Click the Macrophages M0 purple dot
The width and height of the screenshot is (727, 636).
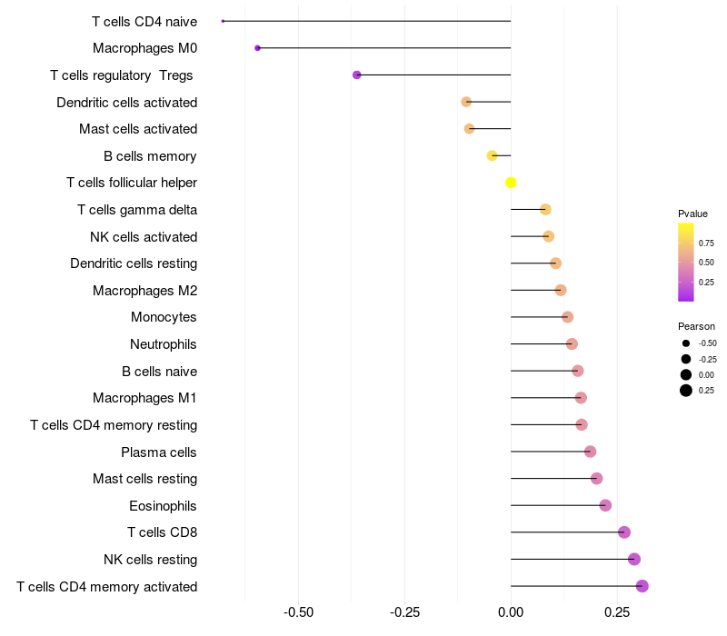click(x=258, y=48)
